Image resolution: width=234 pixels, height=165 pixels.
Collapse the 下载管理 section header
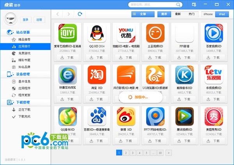point(25,102)
